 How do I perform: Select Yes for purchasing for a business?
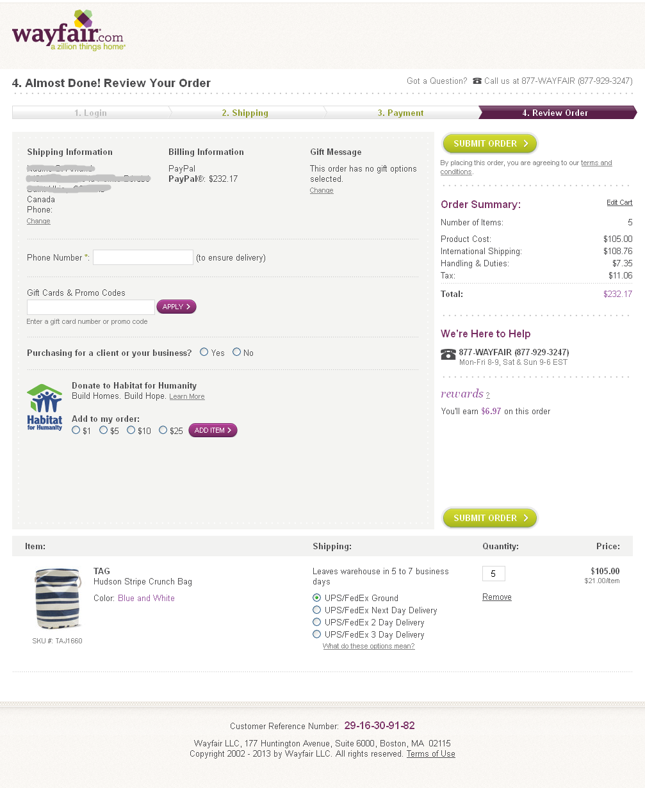(x=204, y=352)
